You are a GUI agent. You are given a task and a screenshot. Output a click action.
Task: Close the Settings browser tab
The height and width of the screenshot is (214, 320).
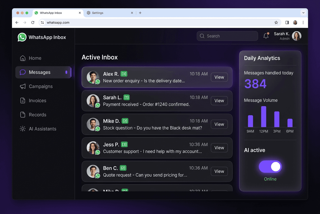tap(132, 13)
